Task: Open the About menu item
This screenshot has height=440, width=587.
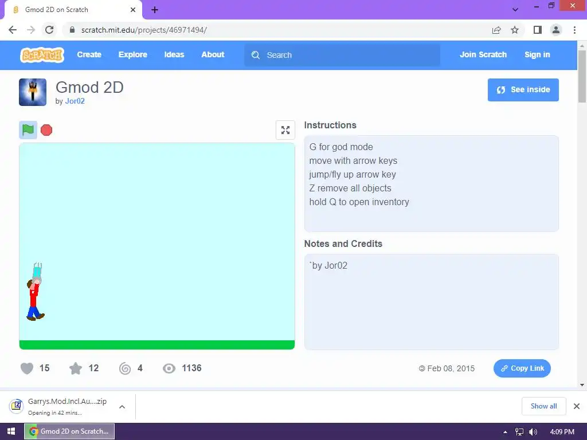Action: click(213, 54)
